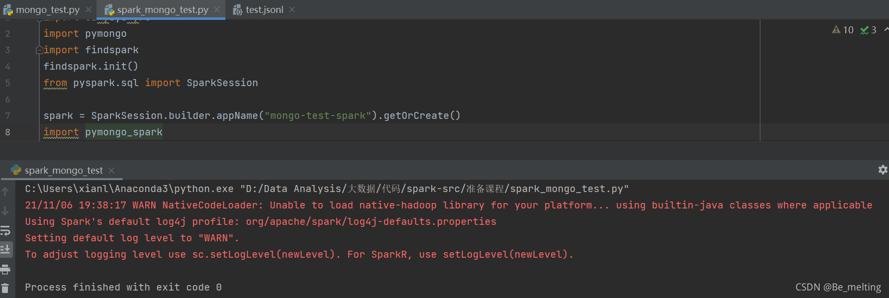Click 'findspark' in the import on line 3
Screen dimensions: 889x298
point(112,50)
